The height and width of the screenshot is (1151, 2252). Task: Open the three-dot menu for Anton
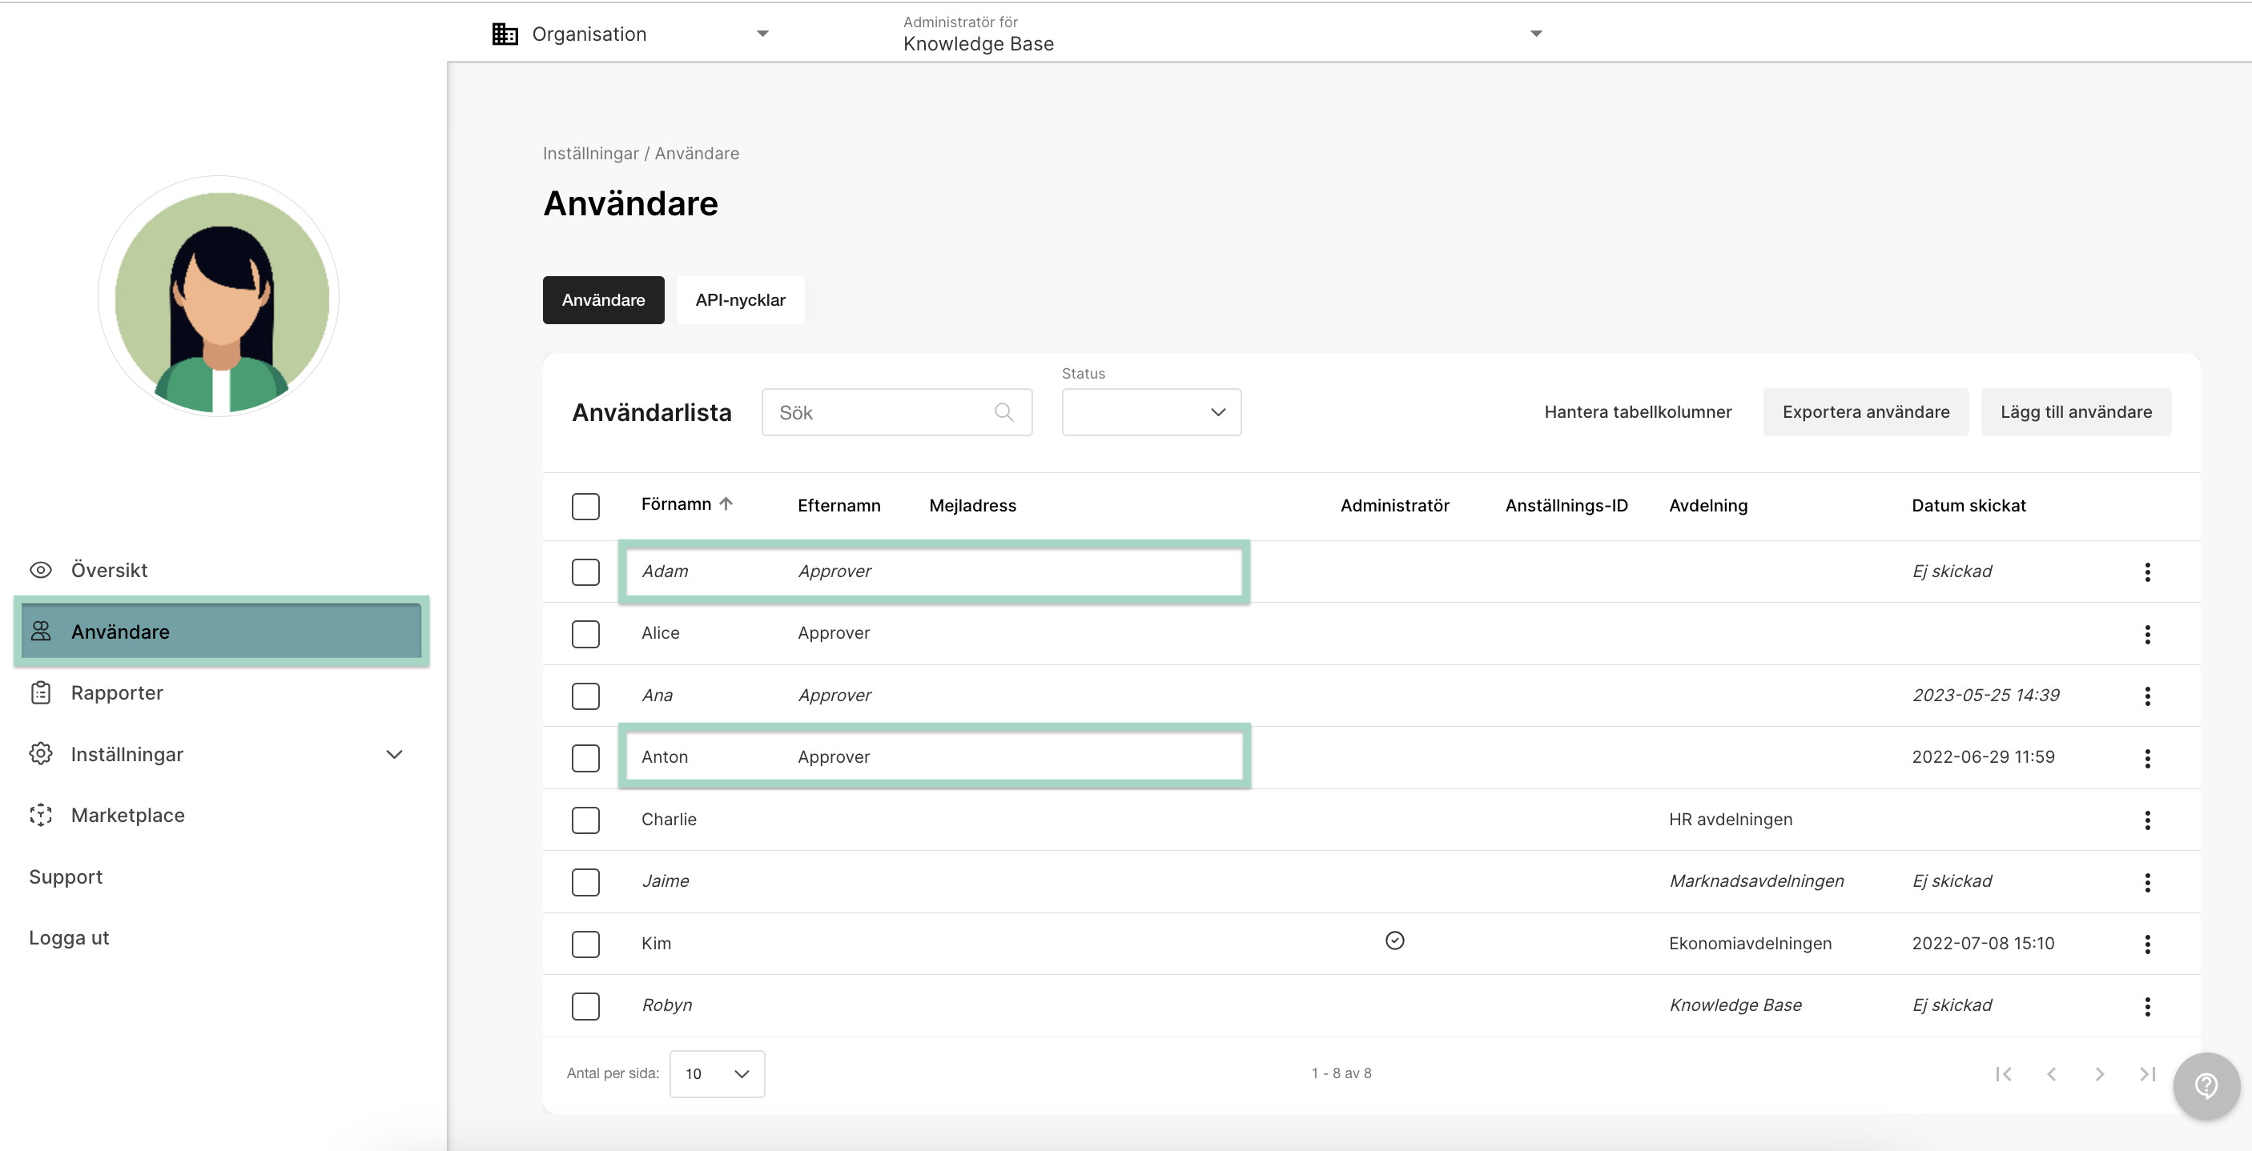pos(2147,758)
